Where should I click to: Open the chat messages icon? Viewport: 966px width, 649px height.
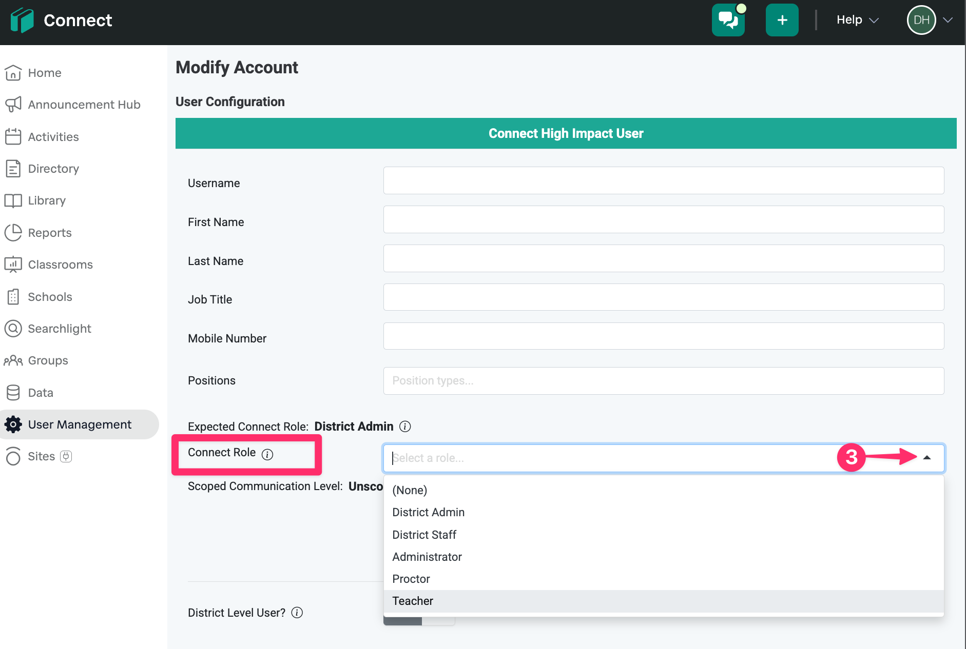coord(728,21)
